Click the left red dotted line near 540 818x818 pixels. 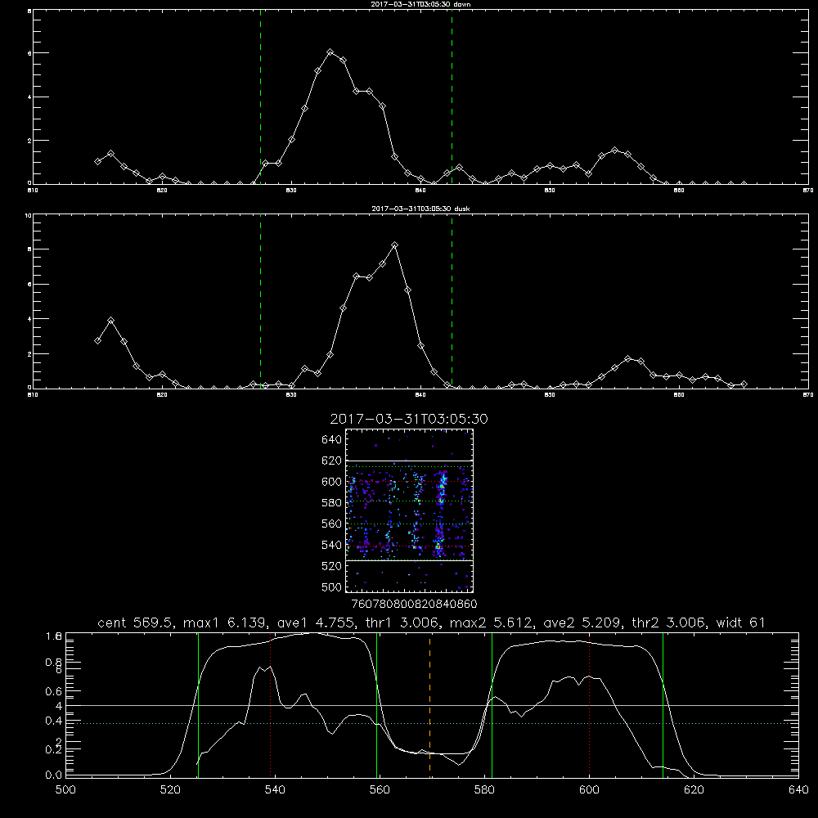pyautogui.click(x=270, y=704)
